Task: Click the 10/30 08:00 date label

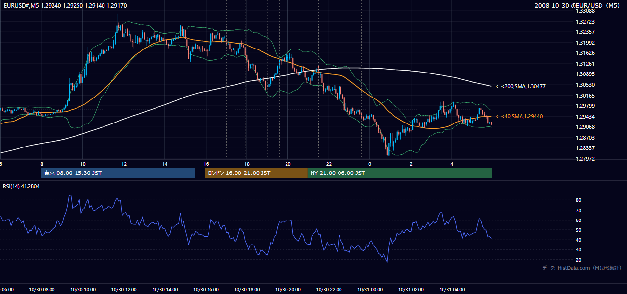Action: 42,290
